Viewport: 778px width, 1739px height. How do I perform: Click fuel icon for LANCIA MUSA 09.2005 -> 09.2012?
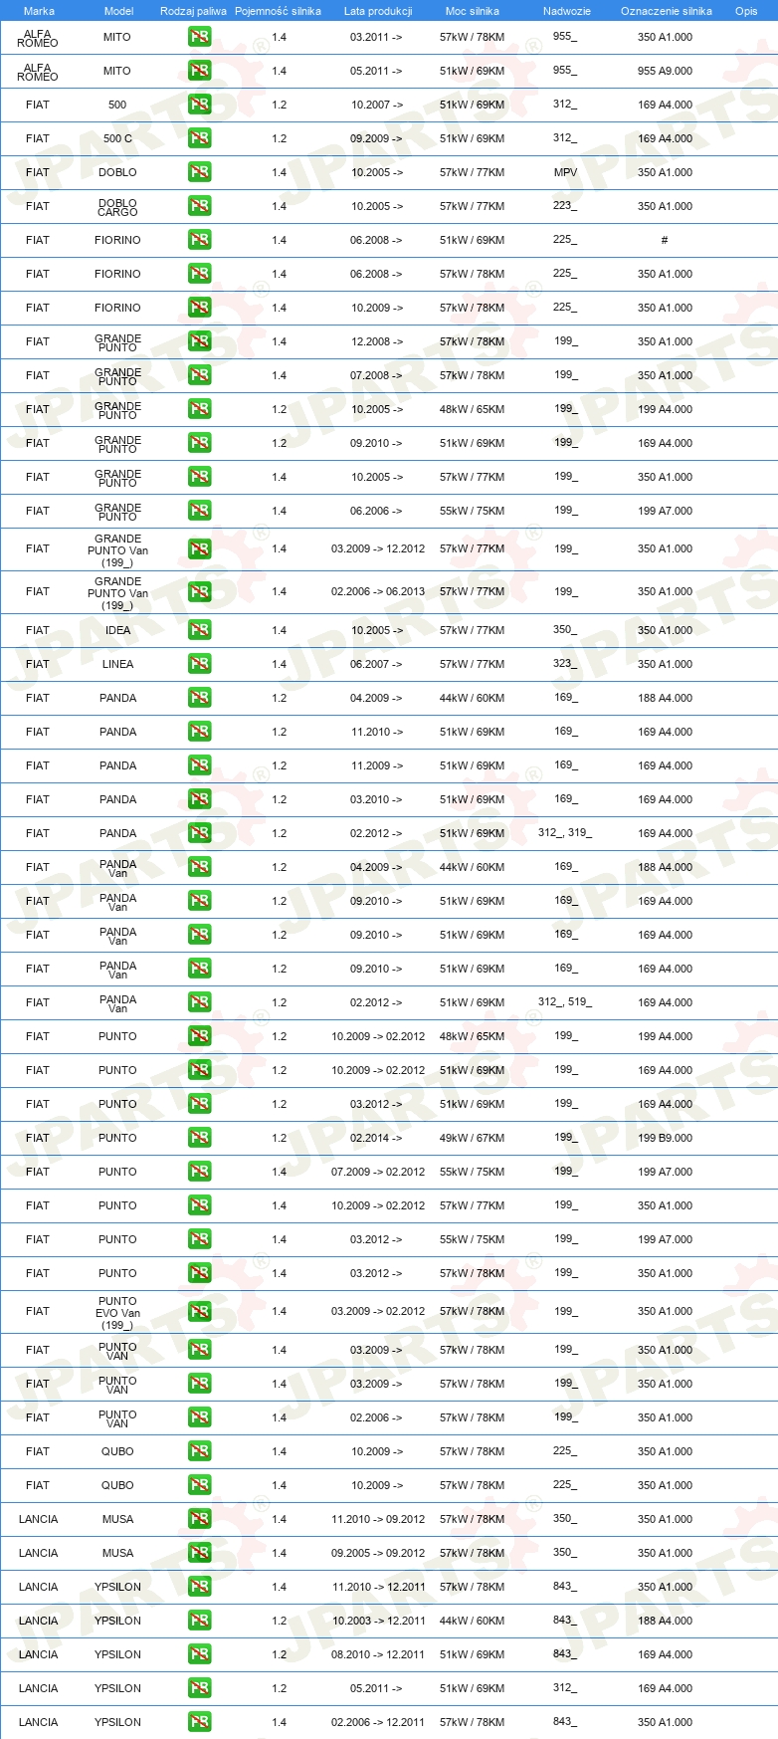pos(199,1553)
